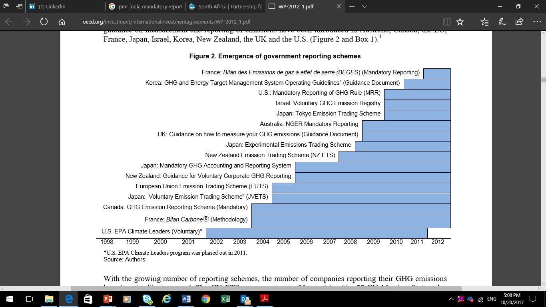Open Microsoft Store from taskbar

[x=88, y=299]
